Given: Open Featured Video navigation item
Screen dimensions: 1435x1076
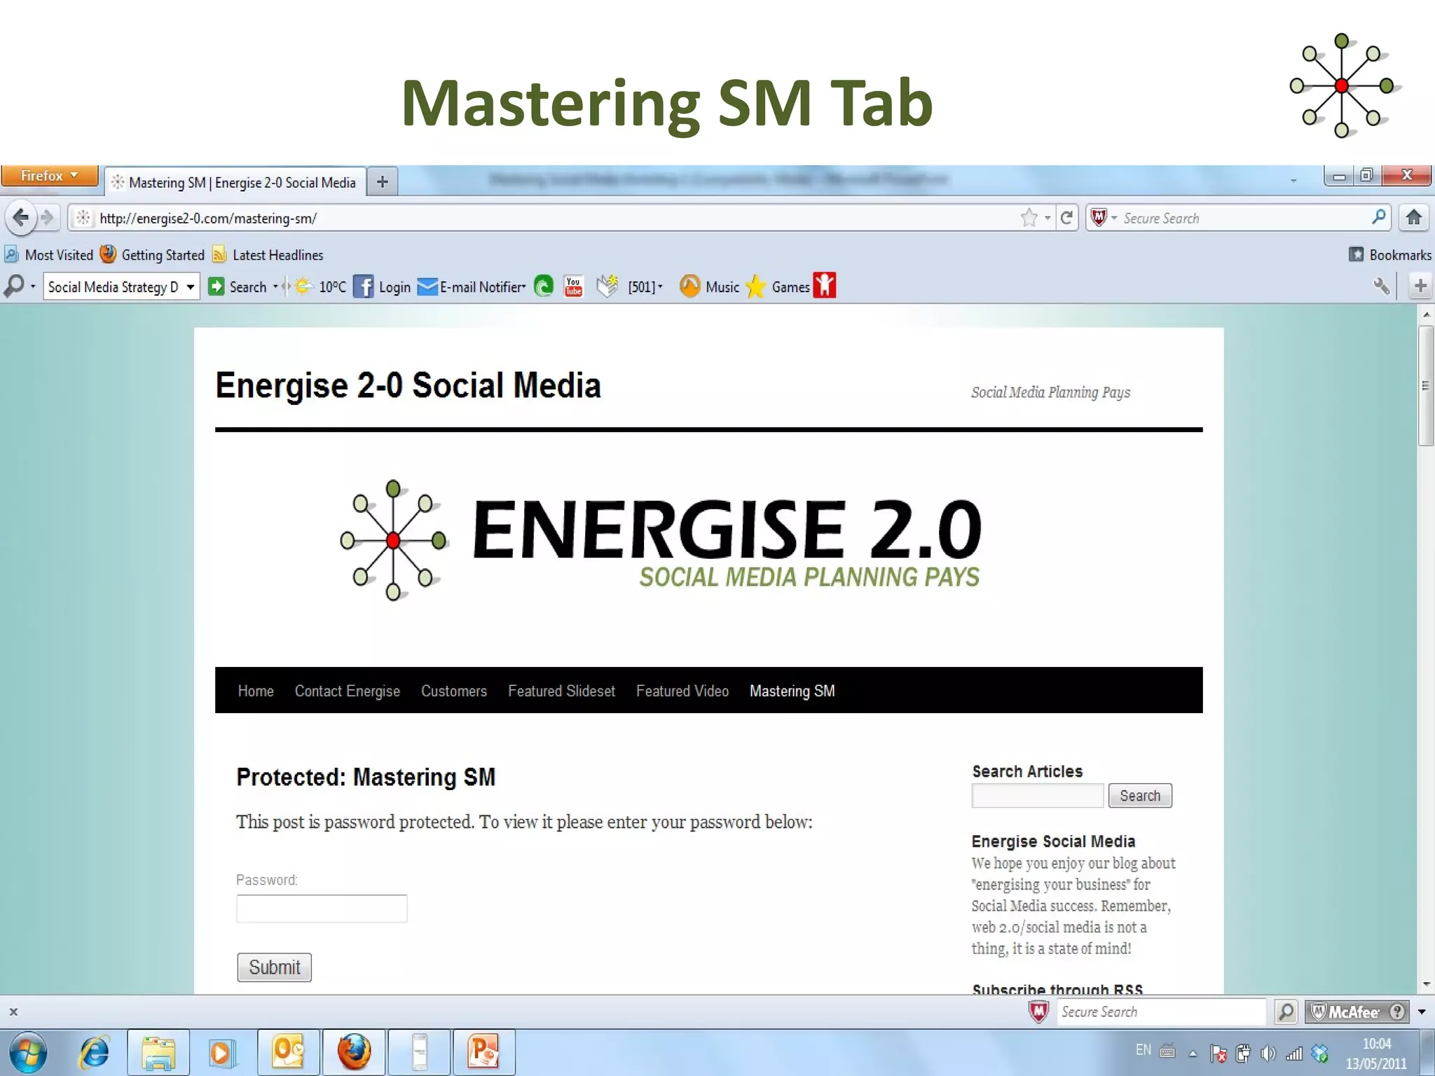Looking at the screenshot, I should 682,691.
